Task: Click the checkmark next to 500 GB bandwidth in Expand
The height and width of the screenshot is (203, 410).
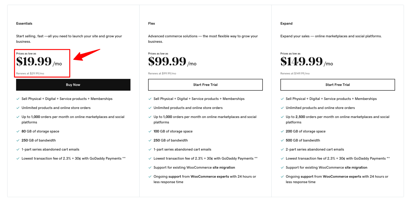Action: pyautogui.click(x=282, y=140)
